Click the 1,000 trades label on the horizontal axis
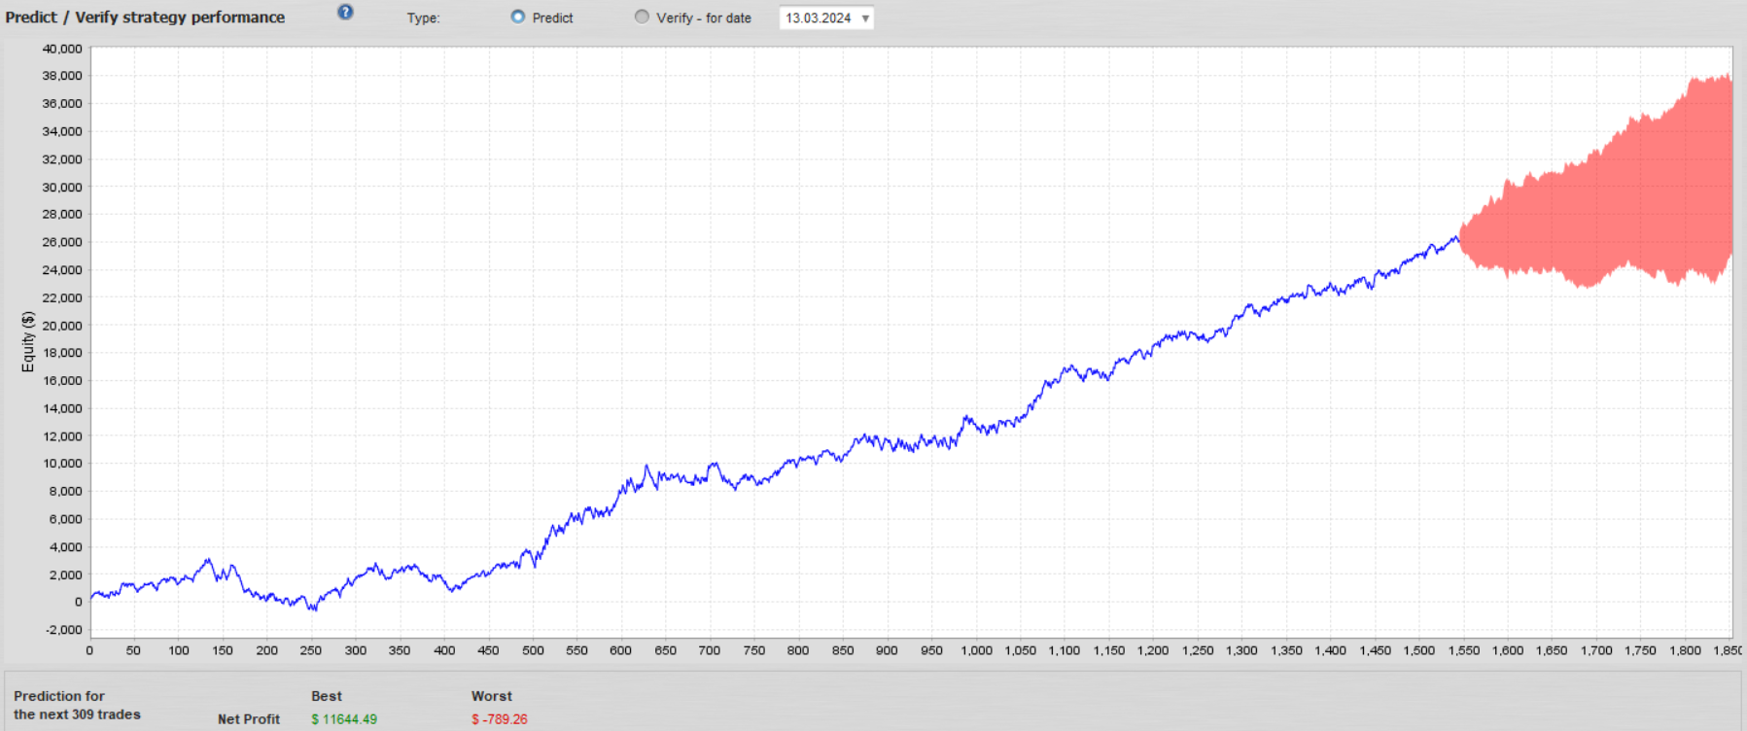 tap(976, 650)
